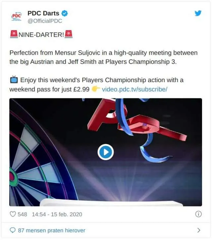
Task: Click the siren emoji before NINE-DARTER
Action: point(14,34)
